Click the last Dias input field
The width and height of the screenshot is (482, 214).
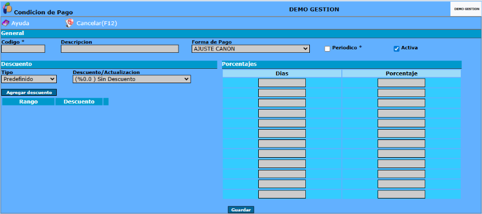click(282, 194)
